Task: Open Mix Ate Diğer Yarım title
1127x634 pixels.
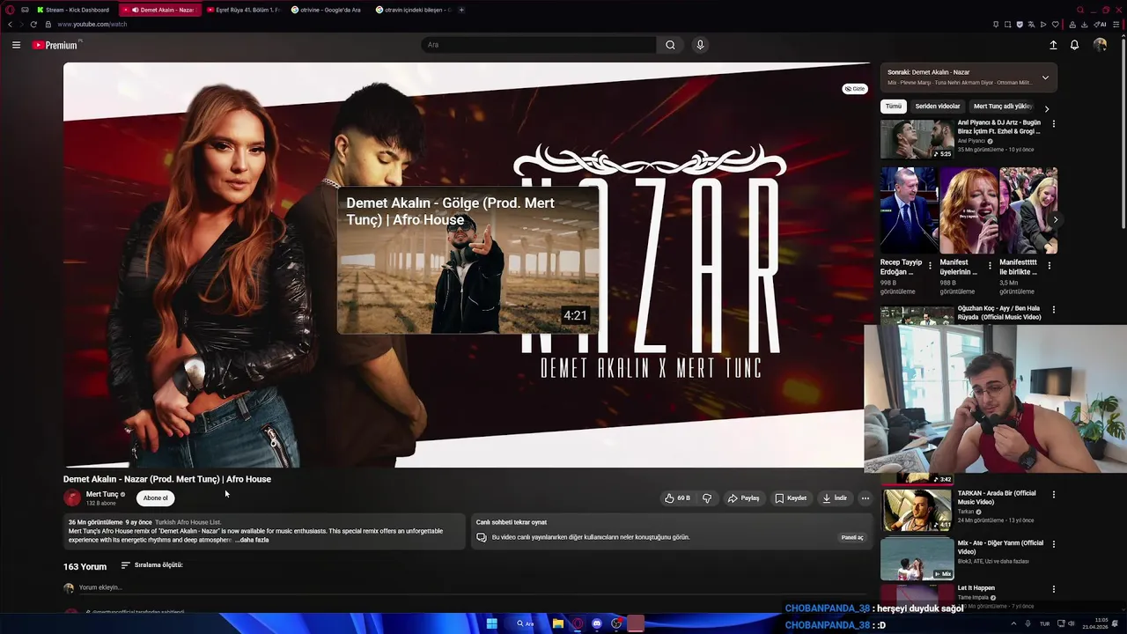Action: coord(1000,547)
